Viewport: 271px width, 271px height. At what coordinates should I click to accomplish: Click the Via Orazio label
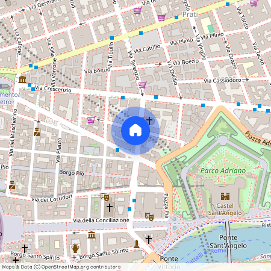[x=231, y=57]
